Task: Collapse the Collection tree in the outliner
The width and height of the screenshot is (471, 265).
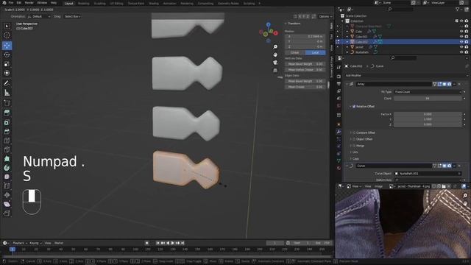Action: pyautogui.click(x=342, y=21)
